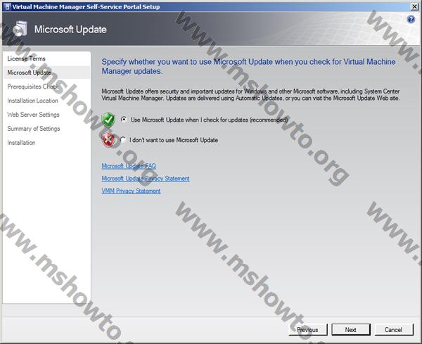Open Installation step in sidebar
Viewport: 422px width, 344px height.
(21, 143)
